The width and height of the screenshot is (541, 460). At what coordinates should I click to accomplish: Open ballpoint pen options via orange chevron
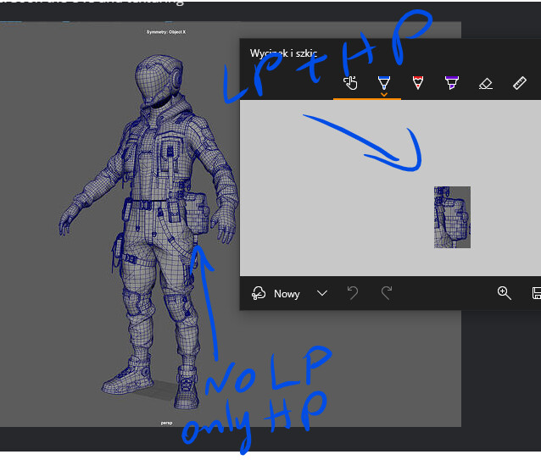click(x=384, y=95)
